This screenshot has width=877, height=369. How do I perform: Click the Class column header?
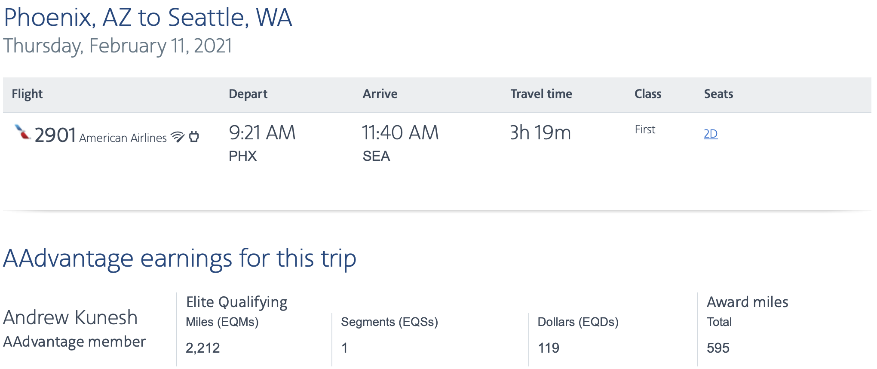(647, 94)
